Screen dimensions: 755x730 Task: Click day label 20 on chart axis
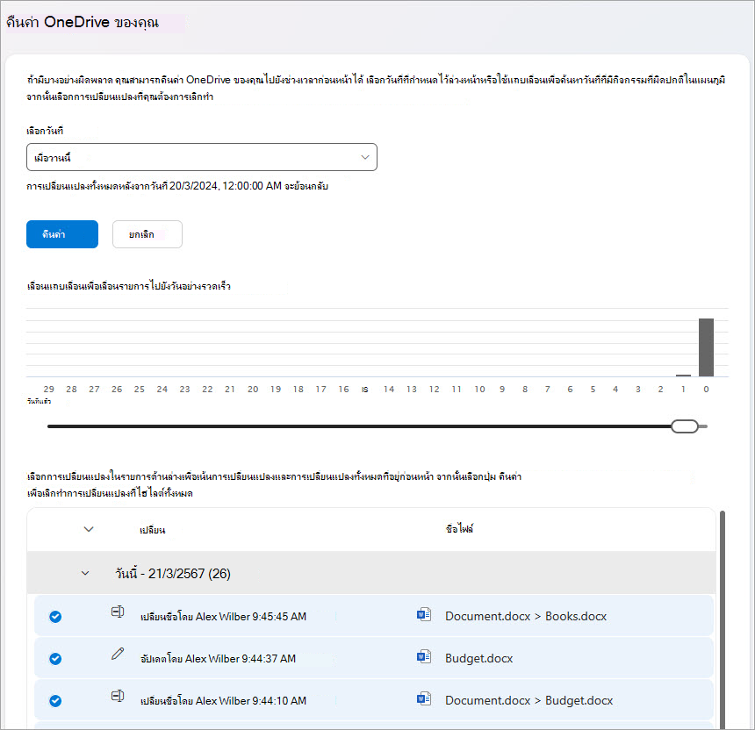253,389
